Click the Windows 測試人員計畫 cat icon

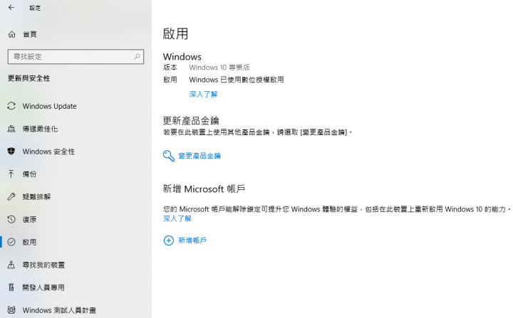click(x=11, y=310)
